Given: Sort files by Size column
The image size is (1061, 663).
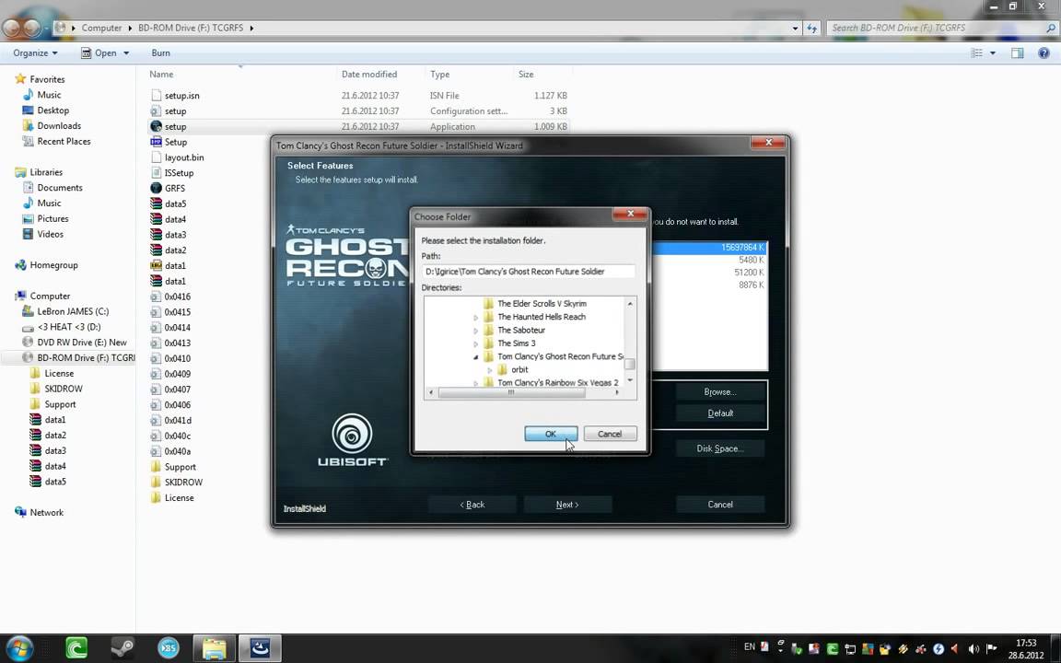Looking at the screenshot, I should click(x=526, y=75).
